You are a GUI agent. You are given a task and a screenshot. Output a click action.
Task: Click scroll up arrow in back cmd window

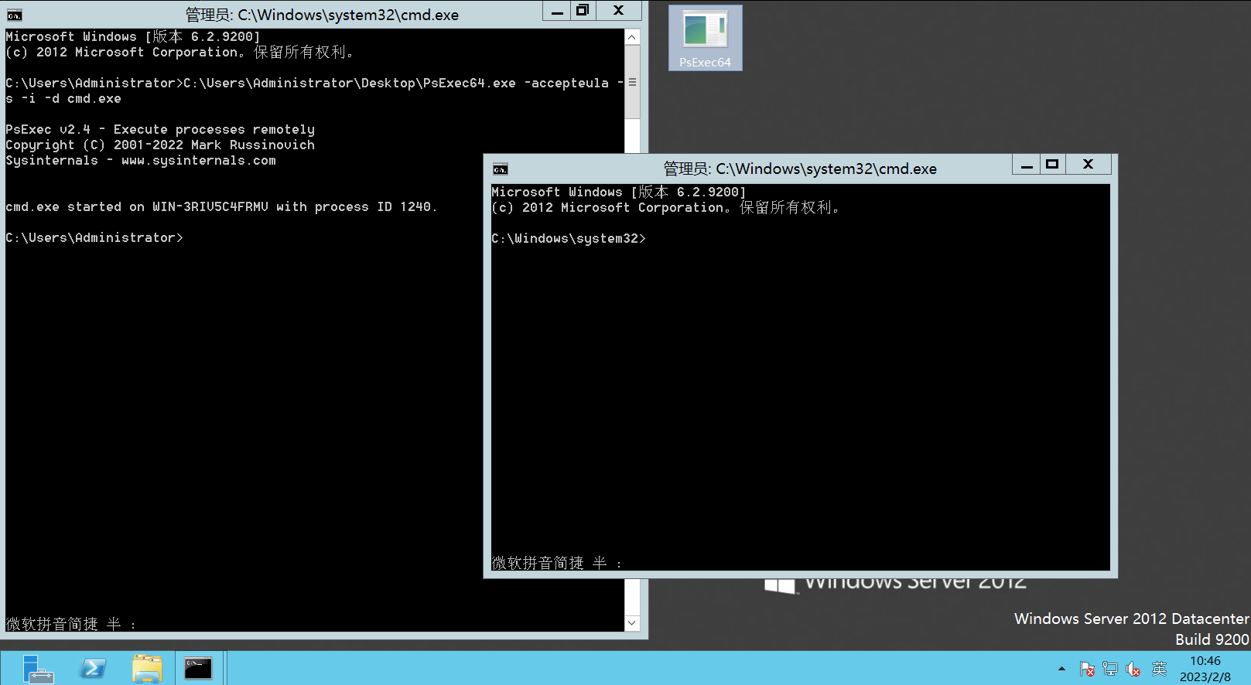[632, 37]
